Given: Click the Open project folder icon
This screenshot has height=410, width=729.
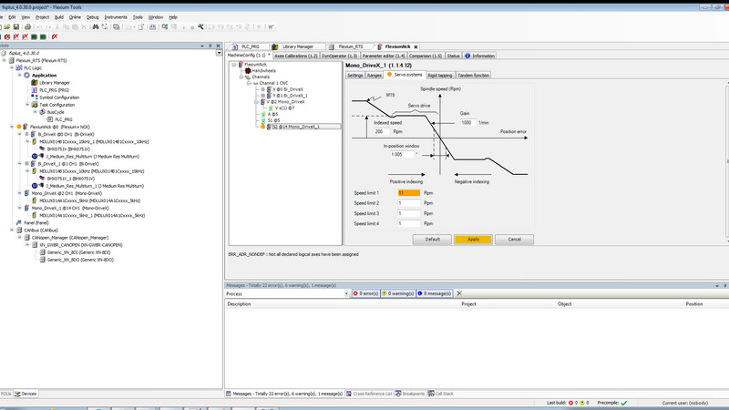Looking at the screenshot, I should pos(9,26).
